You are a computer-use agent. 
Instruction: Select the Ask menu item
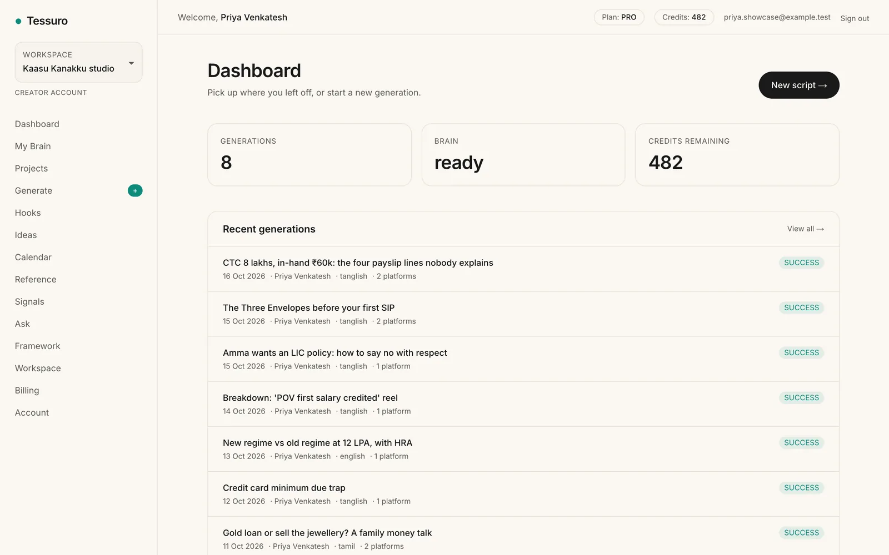[22, 324]
